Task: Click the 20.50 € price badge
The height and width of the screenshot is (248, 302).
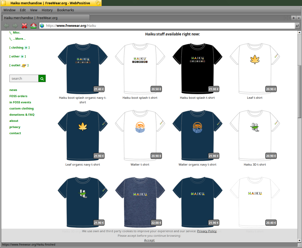Action: (x=156, y=89)
